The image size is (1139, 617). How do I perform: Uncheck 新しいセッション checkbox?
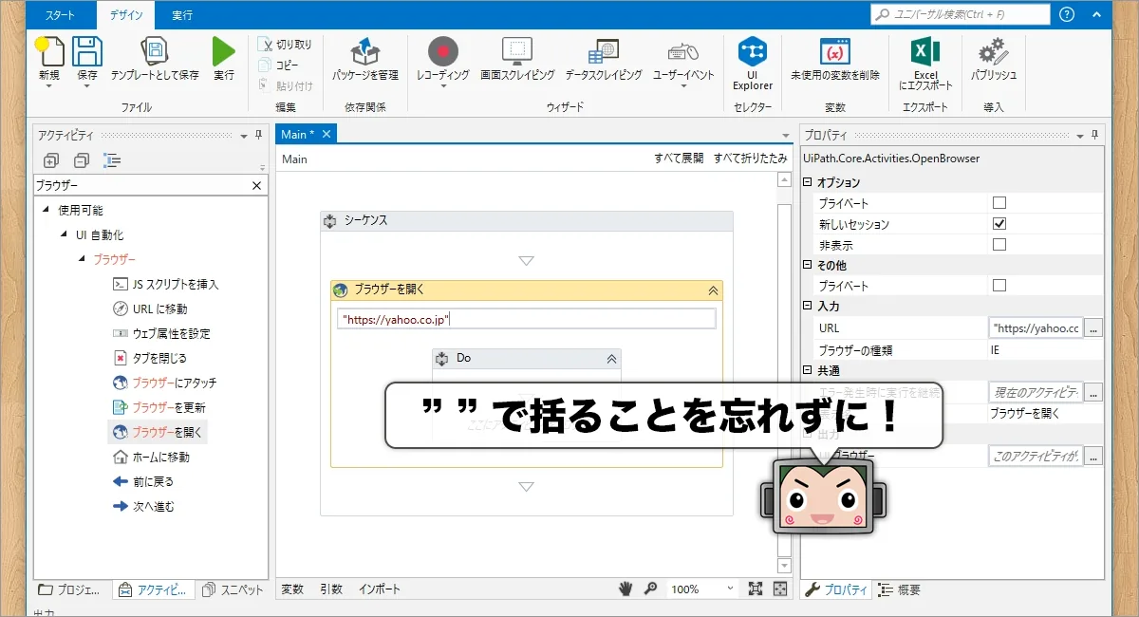(999, 224)
